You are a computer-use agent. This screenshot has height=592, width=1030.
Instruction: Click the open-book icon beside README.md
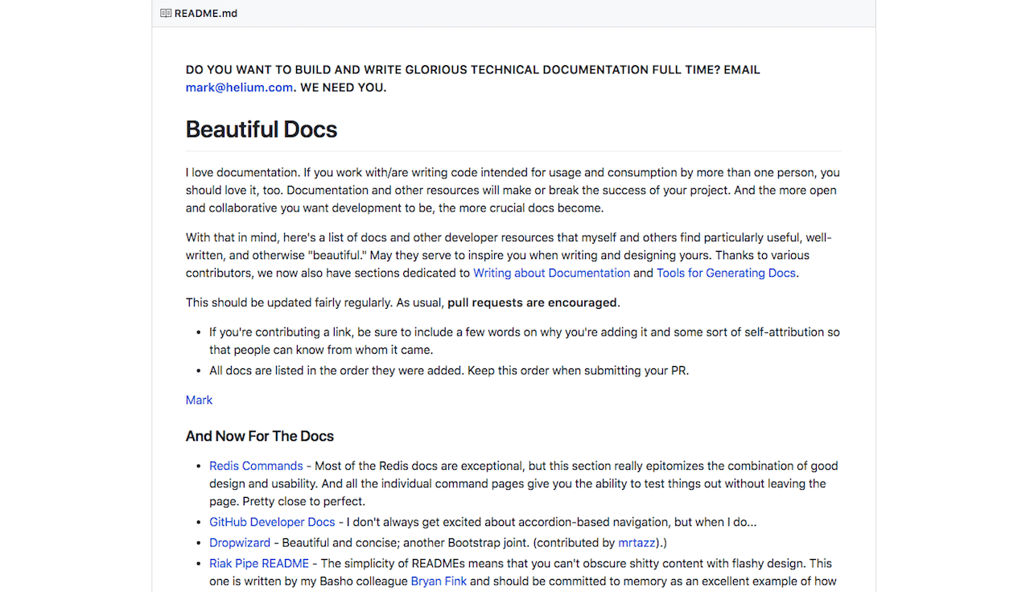coord(166,13)
